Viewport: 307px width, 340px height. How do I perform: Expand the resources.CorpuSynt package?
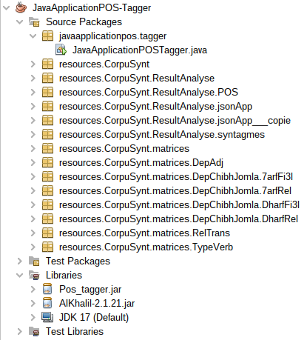point(33,64)
